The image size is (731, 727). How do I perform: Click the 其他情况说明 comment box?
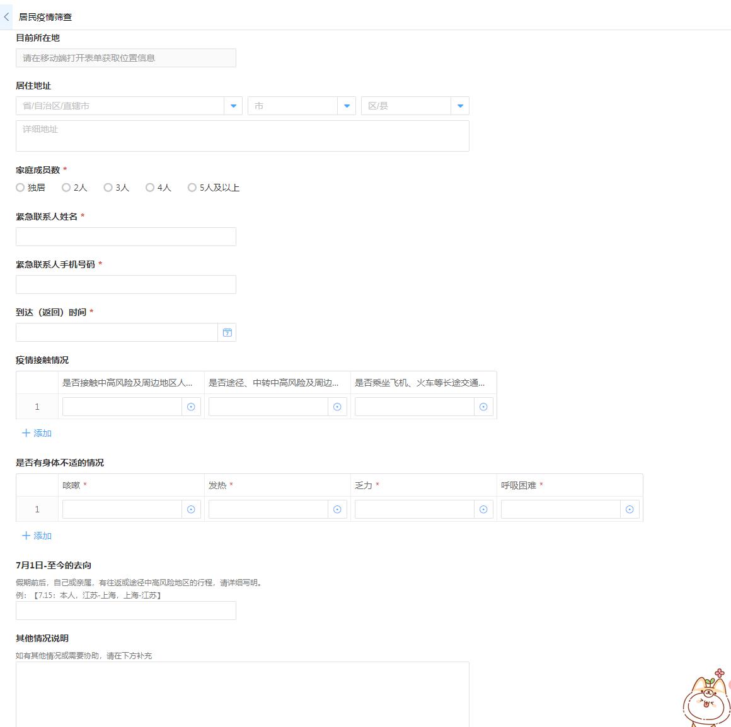tap(242, 692)
